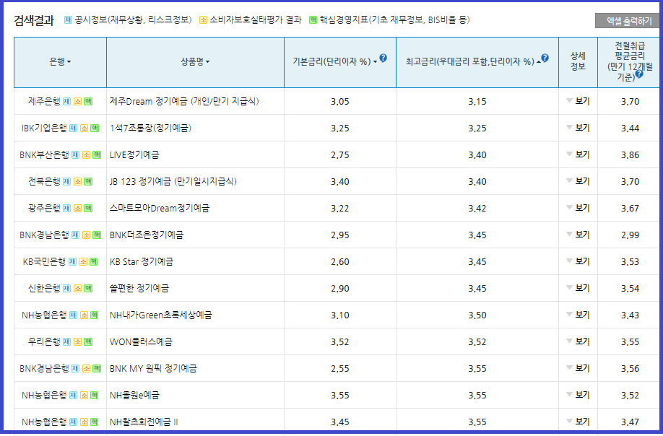The width and height of the screenshot is (663, 436).
Task: Open help icon next to 기본금리 header
Action: coord(383,58)
